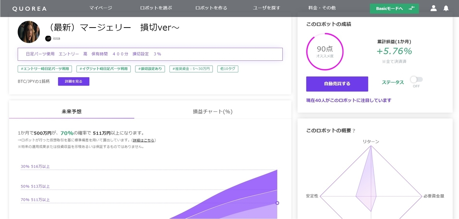
Task: Open the ロボットを作る menu
Action: pos(211,8)
